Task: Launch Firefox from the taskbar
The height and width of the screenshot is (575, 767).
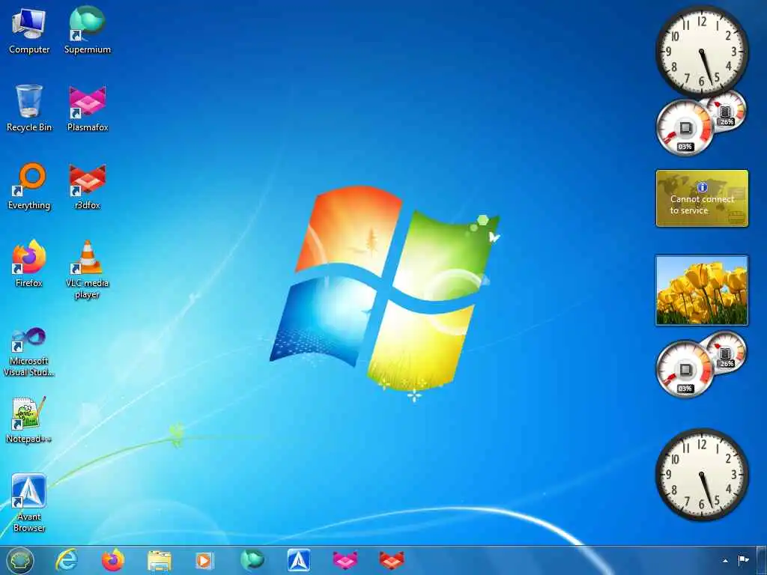Action: click(113, 560)
